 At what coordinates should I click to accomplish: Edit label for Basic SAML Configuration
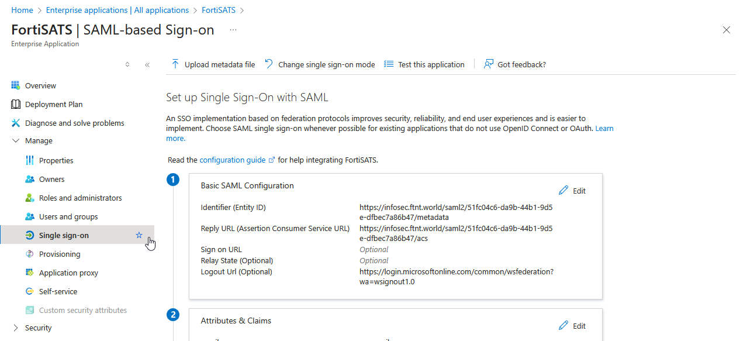[x=579, y=191]
